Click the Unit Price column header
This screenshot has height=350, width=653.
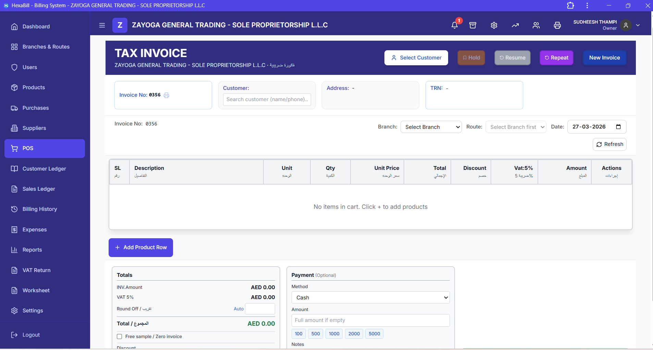(x=377, y=172)
